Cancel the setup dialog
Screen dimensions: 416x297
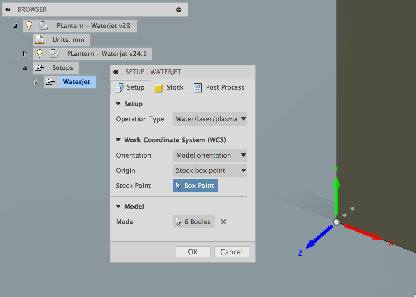231,252
